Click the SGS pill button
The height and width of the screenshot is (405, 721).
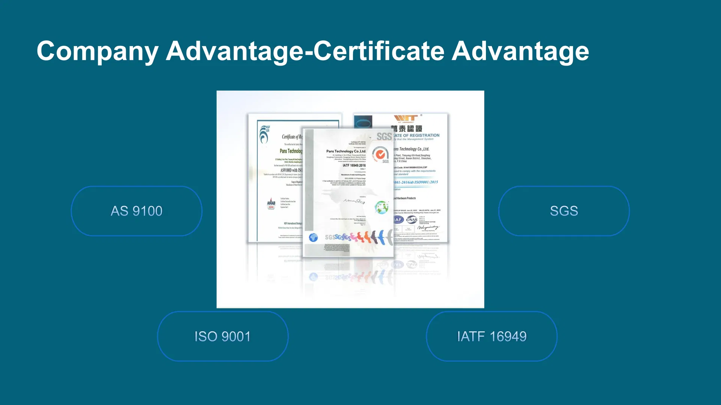pyautogui.click(x=564, y=211)
